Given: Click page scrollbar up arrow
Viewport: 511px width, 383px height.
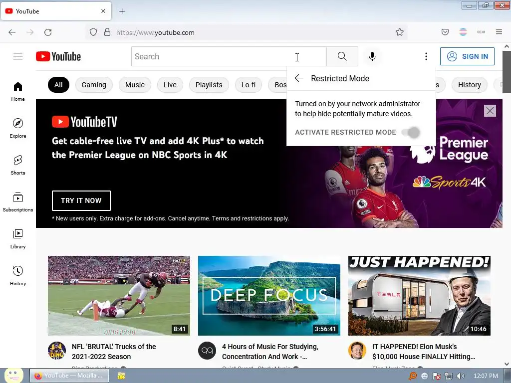Looking at the screenshot, I should point(507,46).
